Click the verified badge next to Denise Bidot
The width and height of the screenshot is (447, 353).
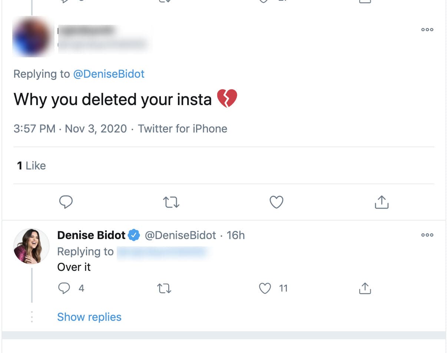pos(135,235)
